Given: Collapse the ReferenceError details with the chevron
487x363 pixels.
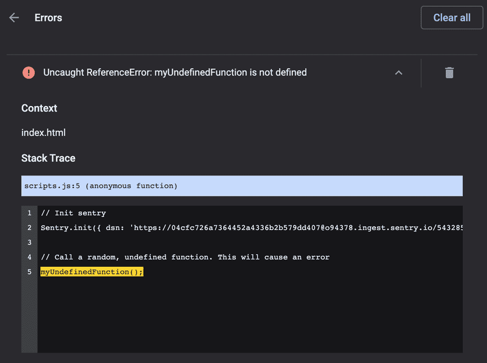Looking at the screenshot, I should click(x=398, y=73).
